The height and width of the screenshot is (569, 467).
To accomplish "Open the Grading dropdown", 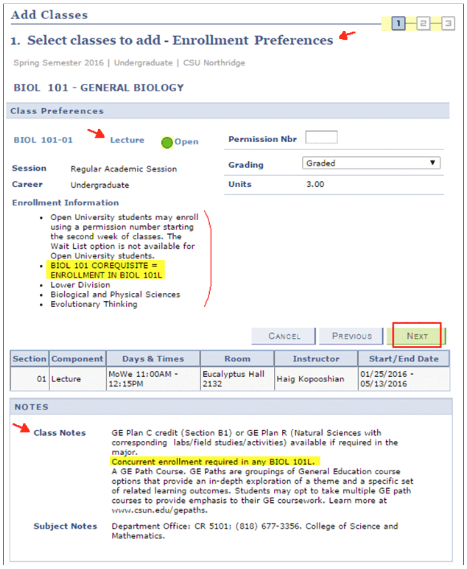I will 371,163.
